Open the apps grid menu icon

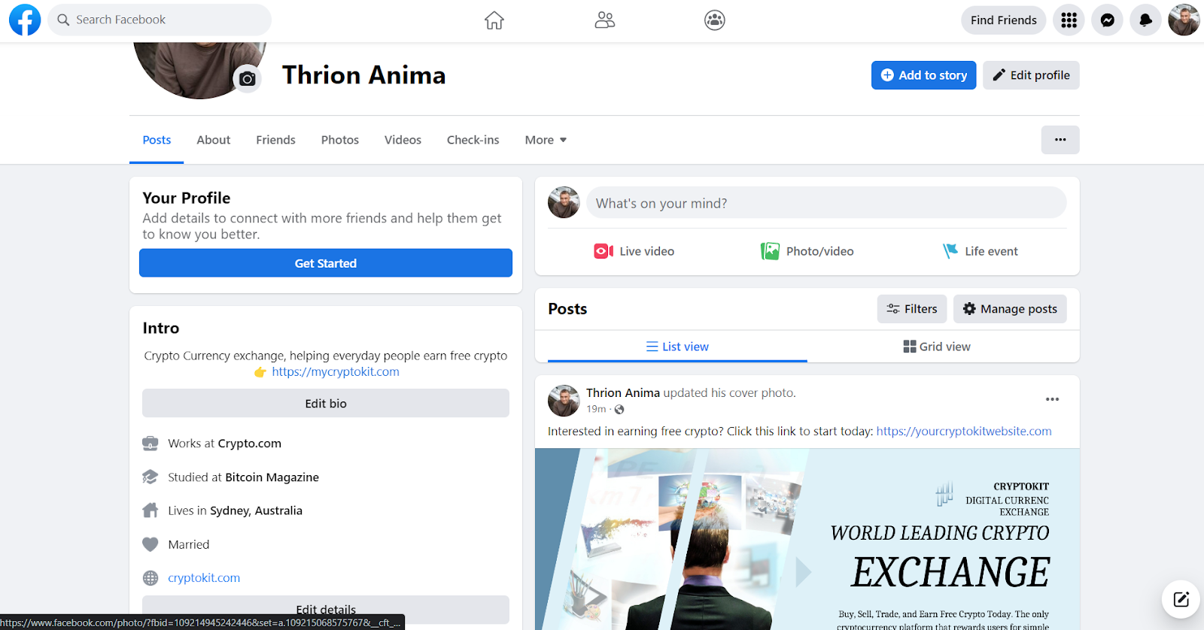coord(1069,20)
